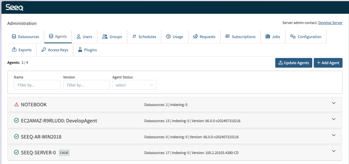349x164 pixels.
Task: Select the Configuration tab
Action: click(306, 37)
